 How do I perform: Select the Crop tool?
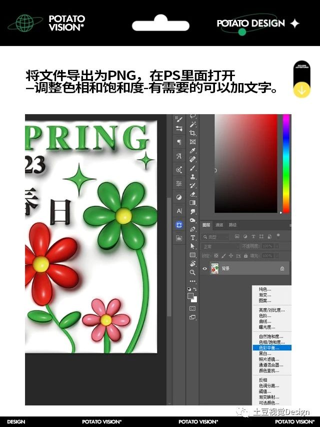tap(192, 133)
